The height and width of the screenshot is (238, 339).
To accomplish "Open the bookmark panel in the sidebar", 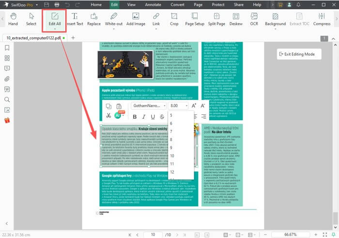I will pos(7,48).
